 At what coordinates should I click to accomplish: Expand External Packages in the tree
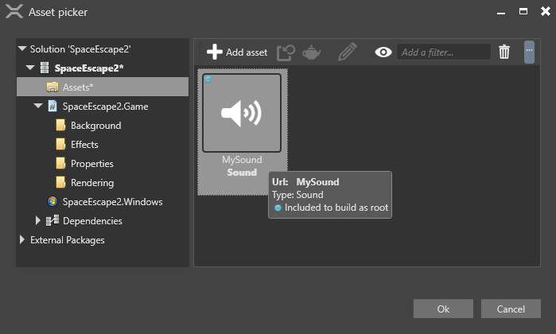pos(22,240)
